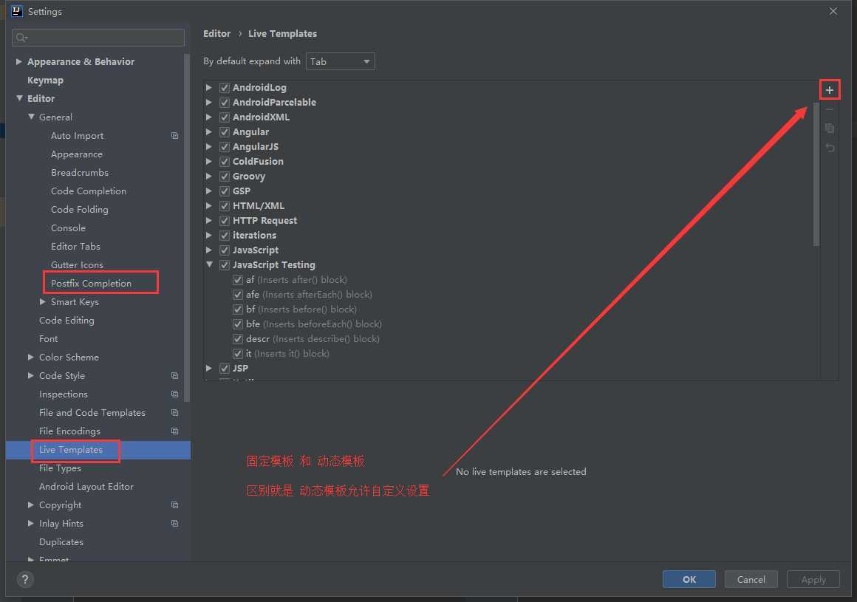Image resolution: width=857 pixels, height=602 pixels.
Task: Toggle the 'bfe' template checkbox
Action: pos(238,324)
